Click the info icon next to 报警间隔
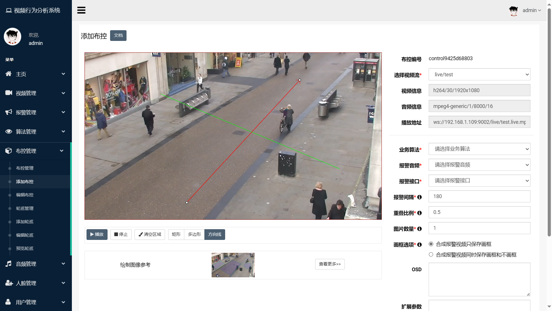552x311 pixels. (419, 197)
